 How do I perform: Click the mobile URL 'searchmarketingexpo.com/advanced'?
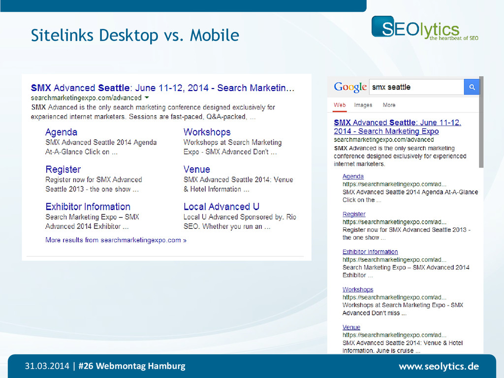click(384, 140)
